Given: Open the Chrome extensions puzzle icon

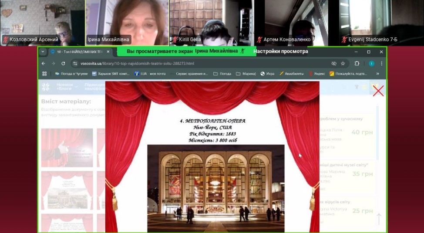Looking at the screenshot, I should [x=357, y=64].
